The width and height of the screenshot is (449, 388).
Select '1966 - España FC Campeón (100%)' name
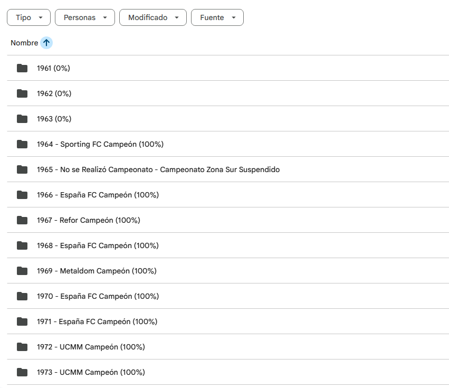[98, 195]
